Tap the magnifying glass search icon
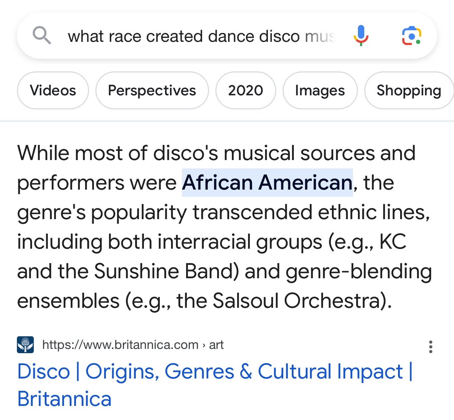The image size is (454, 420). (42, 36)
